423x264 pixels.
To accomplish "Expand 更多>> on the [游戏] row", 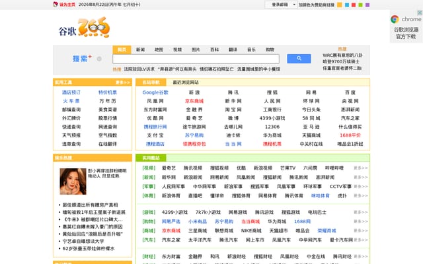I will coord(361,213).
